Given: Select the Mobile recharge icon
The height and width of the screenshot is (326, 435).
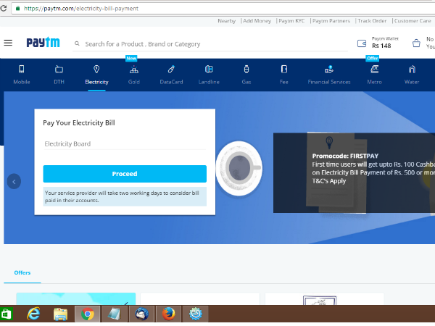Looking at the screenshot, I should tap(22, 70).
